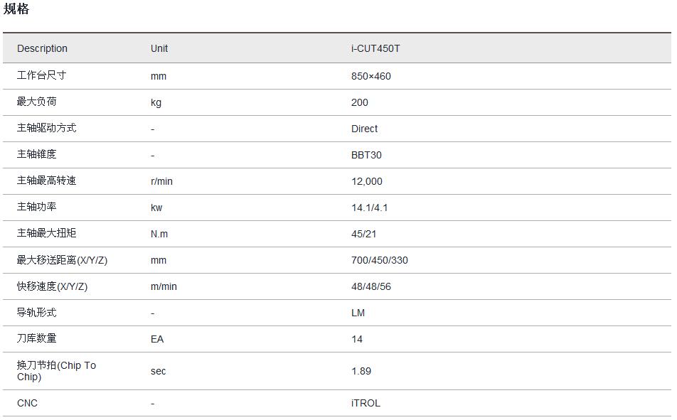Select the 主轴最高转速 row label
Image resolution: width=677 pixels, height=420 pixels.
click(x=46, y=181)
